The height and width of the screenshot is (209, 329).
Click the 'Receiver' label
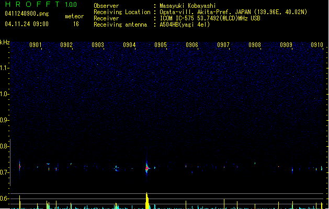106,18
